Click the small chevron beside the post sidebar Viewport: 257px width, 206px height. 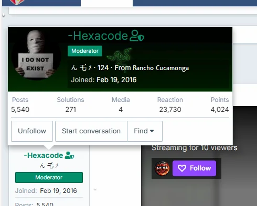95,189
